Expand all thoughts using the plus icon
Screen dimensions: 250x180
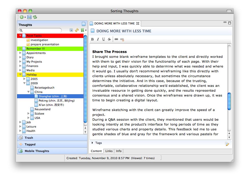71,30
